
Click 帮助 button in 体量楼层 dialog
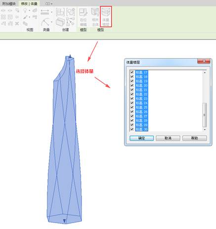coord(194,138)
